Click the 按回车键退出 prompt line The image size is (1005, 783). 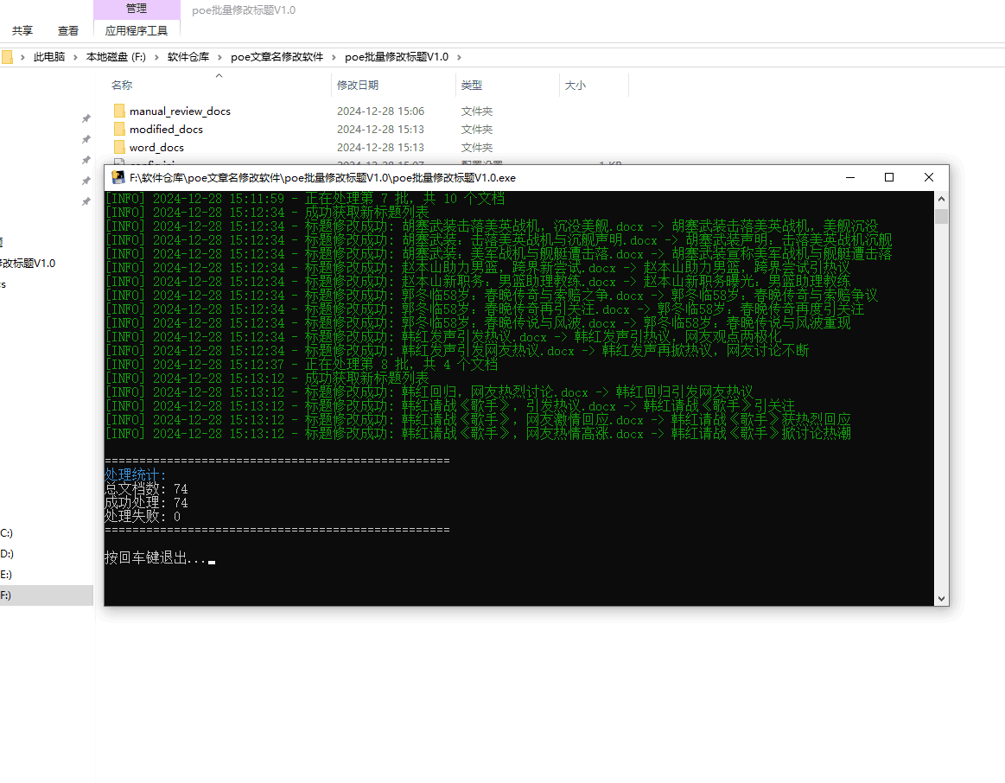click(x=160, y=558)
